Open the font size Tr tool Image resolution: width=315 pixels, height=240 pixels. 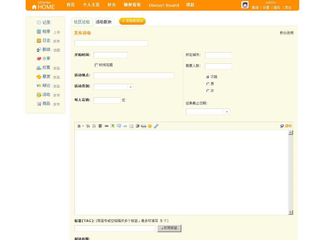coord(88,126)
